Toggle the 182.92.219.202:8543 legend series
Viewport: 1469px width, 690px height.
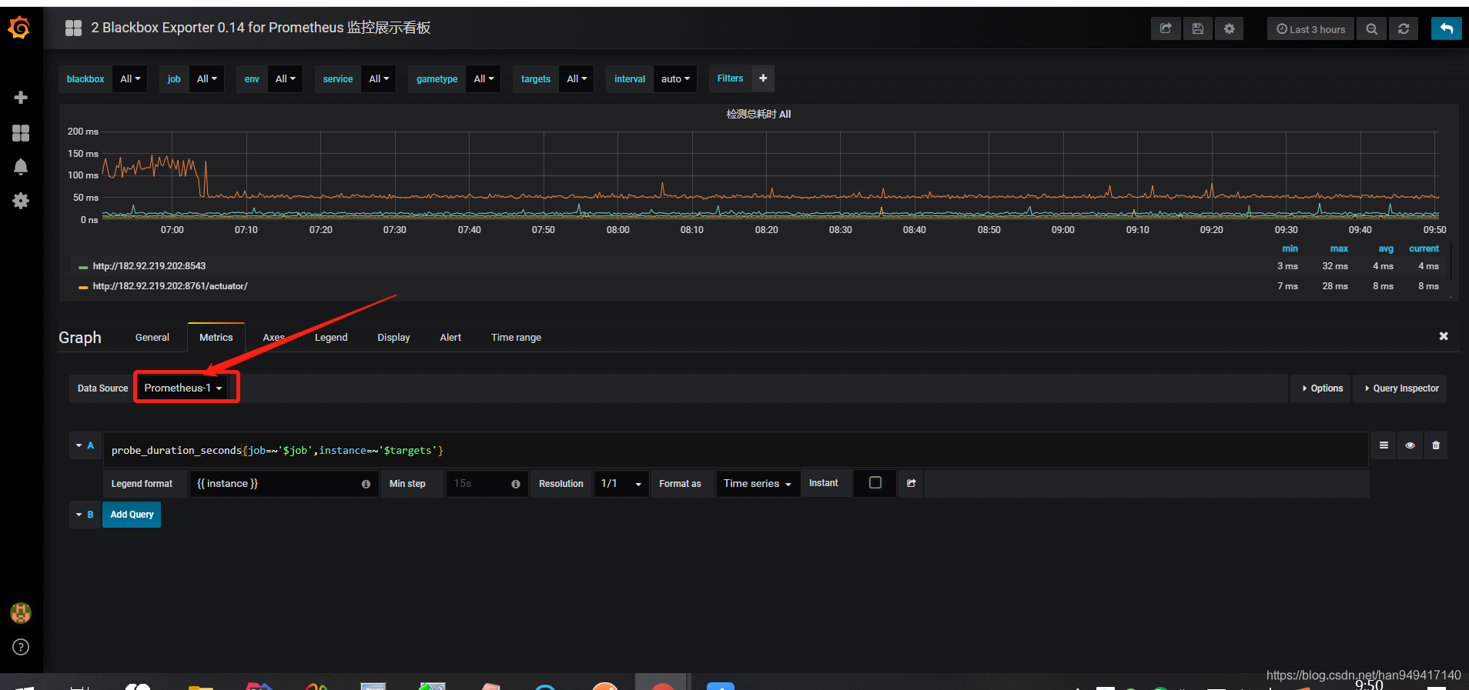tap(149, 266)
